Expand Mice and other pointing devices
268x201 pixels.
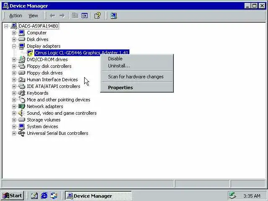[x=14, y=100]
